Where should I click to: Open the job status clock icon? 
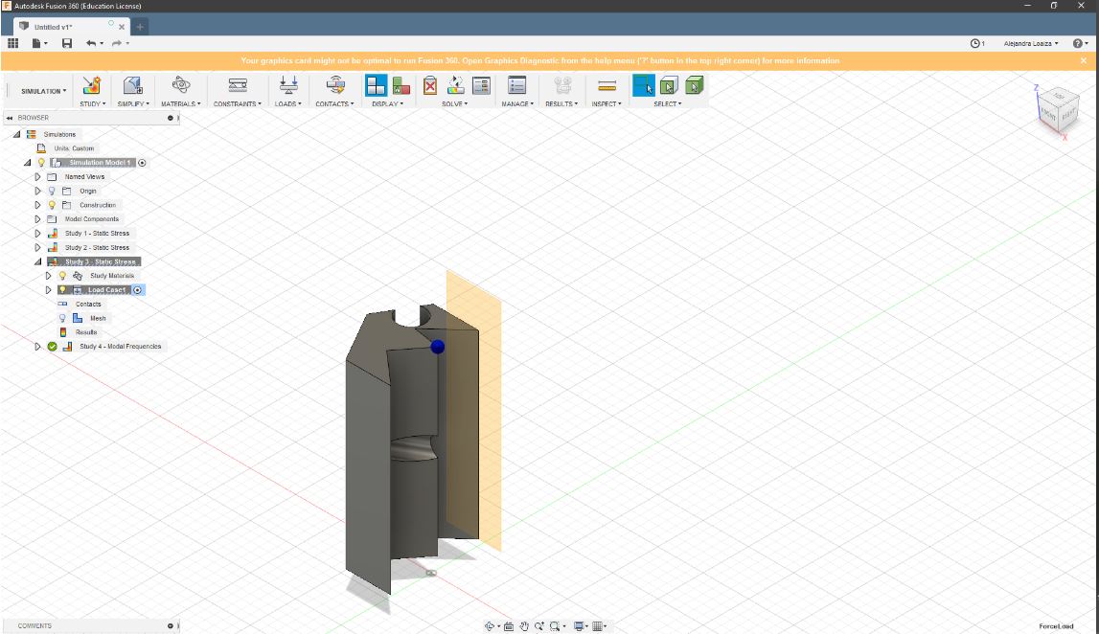point(975,43)
